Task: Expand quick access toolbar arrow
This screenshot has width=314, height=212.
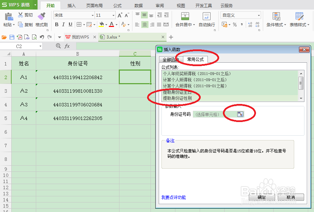Action: (x=59, y=37)
